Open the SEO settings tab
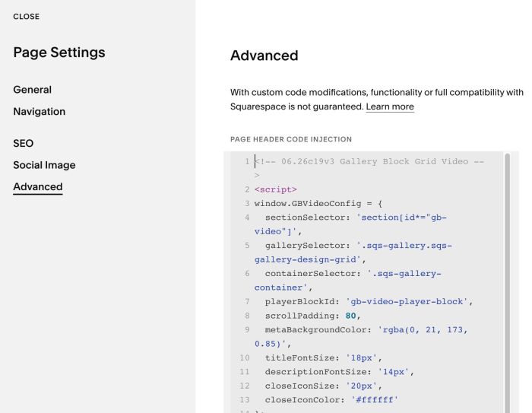 (x=23, y=143)
